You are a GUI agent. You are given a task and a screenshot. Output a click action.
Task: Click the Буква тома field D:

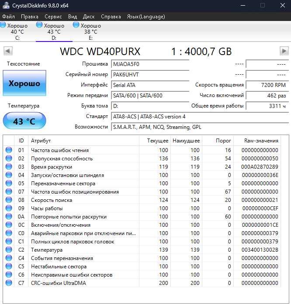coord(150,106)
